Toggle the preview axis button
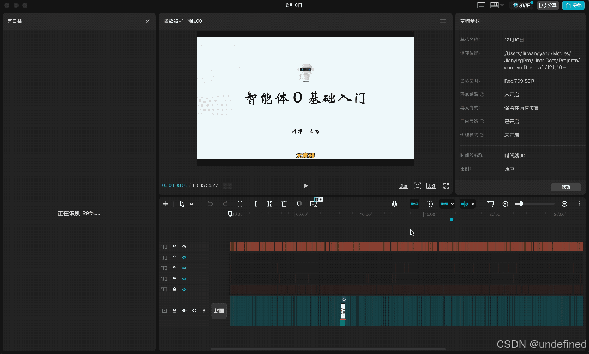 pyautogui.click(x=465, y=203)
